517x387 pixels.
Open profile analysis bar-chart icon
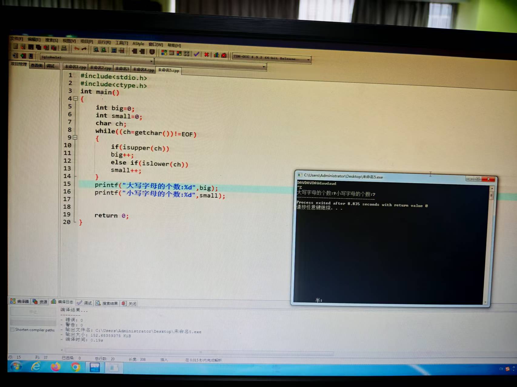(x=216, y=55)
